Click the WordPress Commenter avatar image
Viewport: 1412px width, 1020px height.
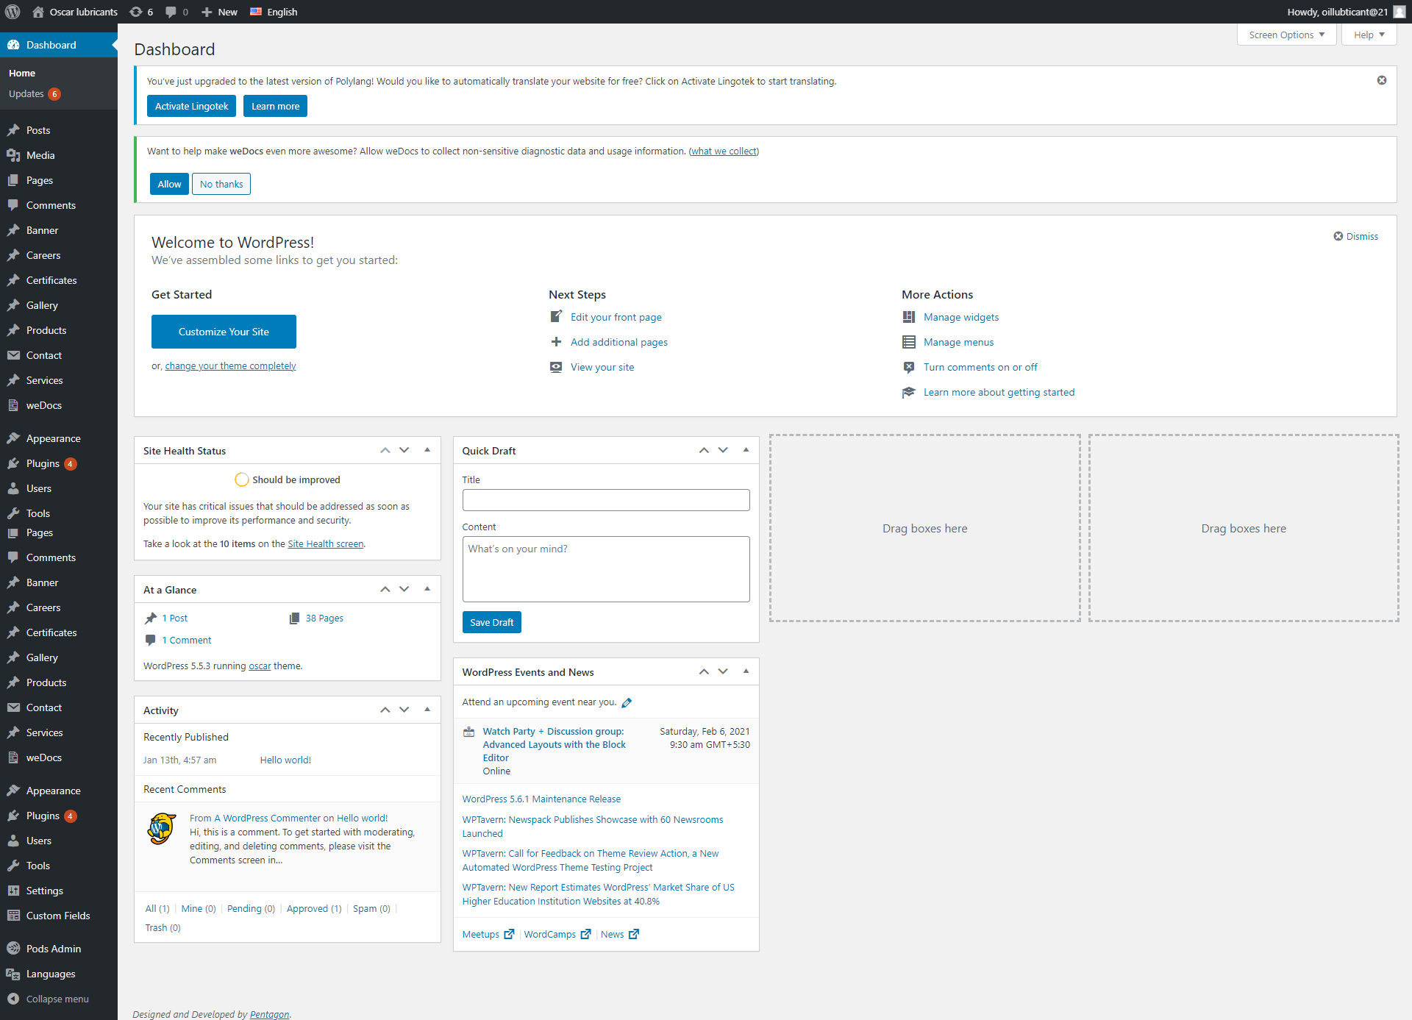coord(162,829)
